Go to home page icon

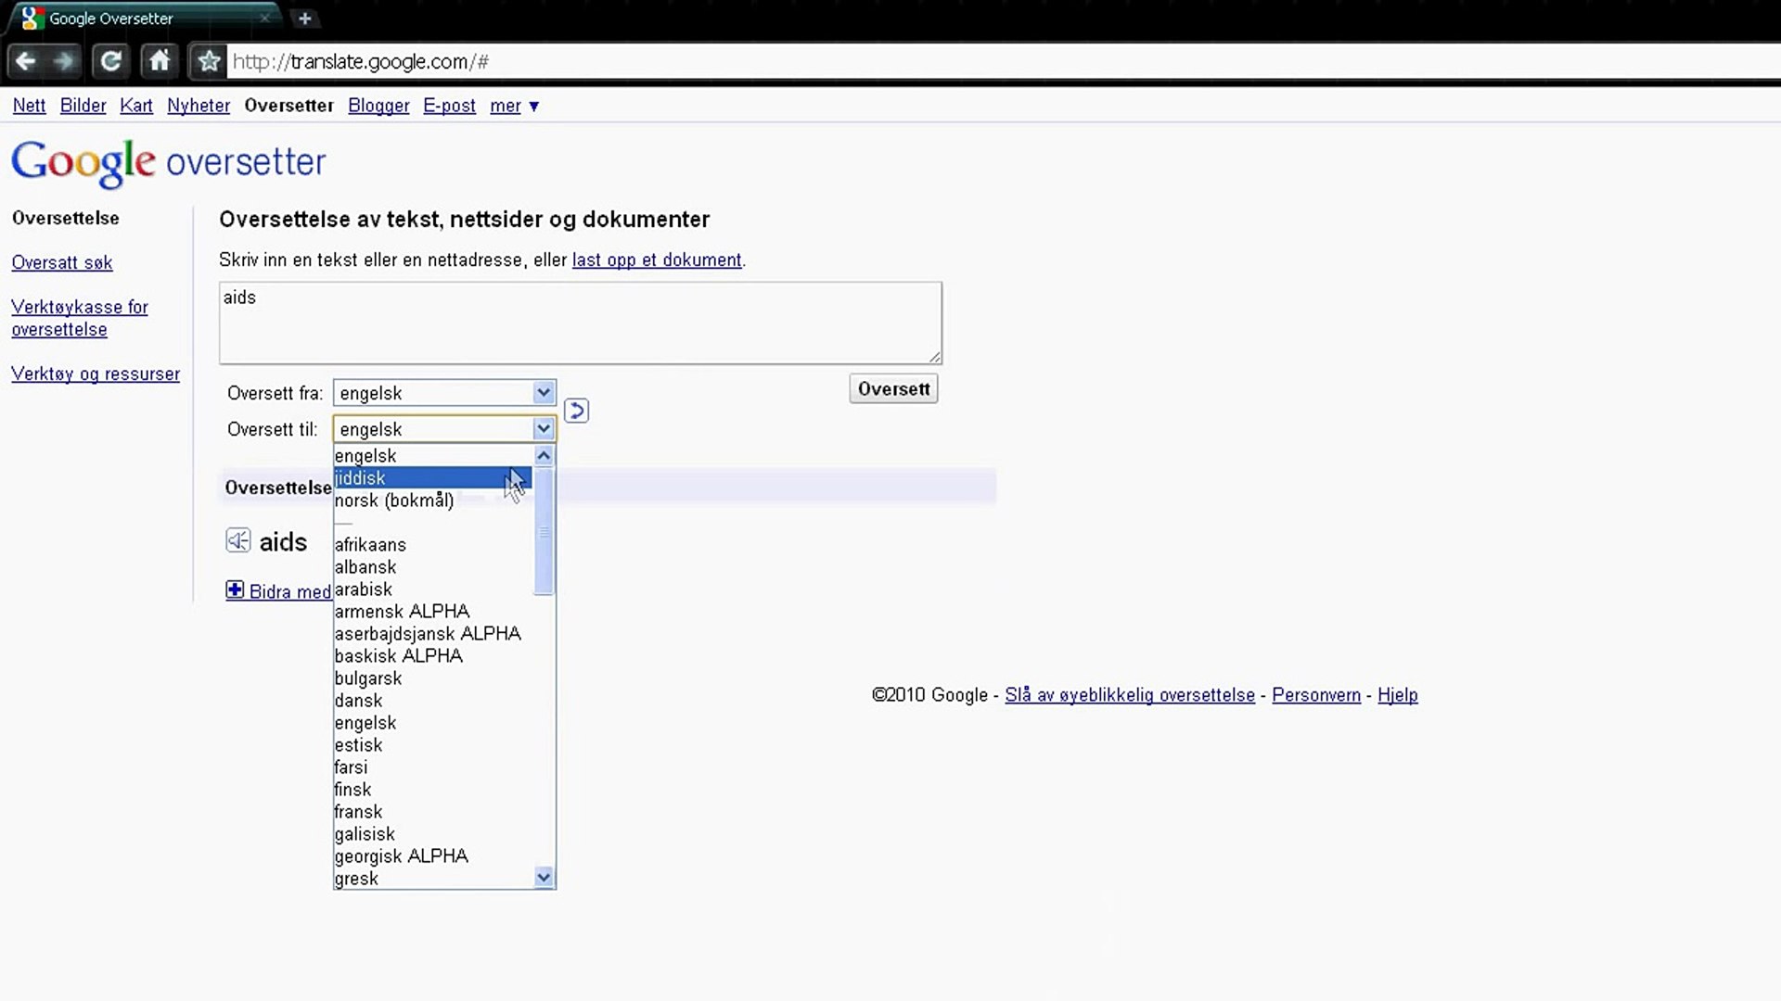point(160,61)
